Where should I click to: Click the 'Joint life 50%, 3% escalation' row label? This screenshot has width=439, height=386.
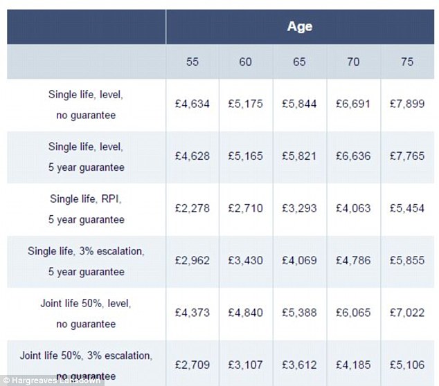[x=86, y=365]
